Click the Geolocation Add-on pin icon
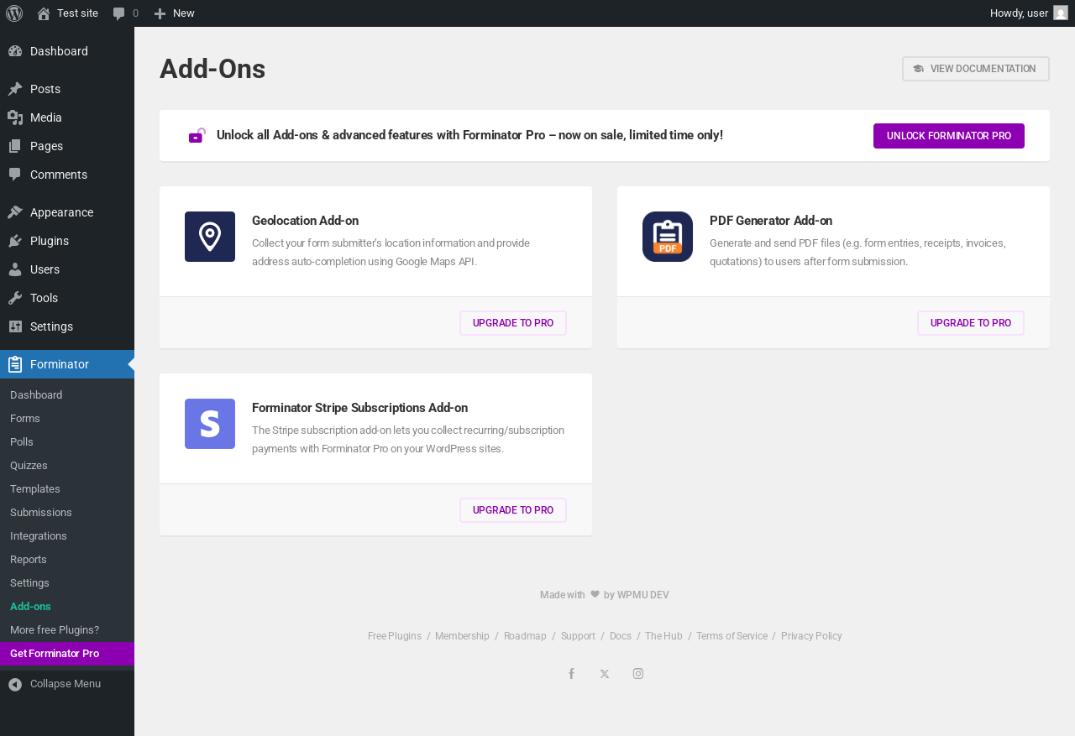The width and height of the screenshot is (1075, 736). click(210, 237)
